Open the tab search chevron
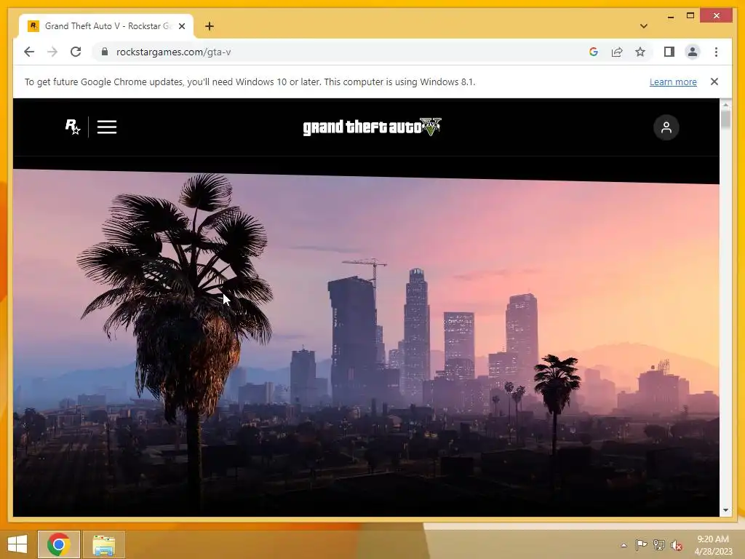This screenshot has width=745, height=559. point(644,26)
